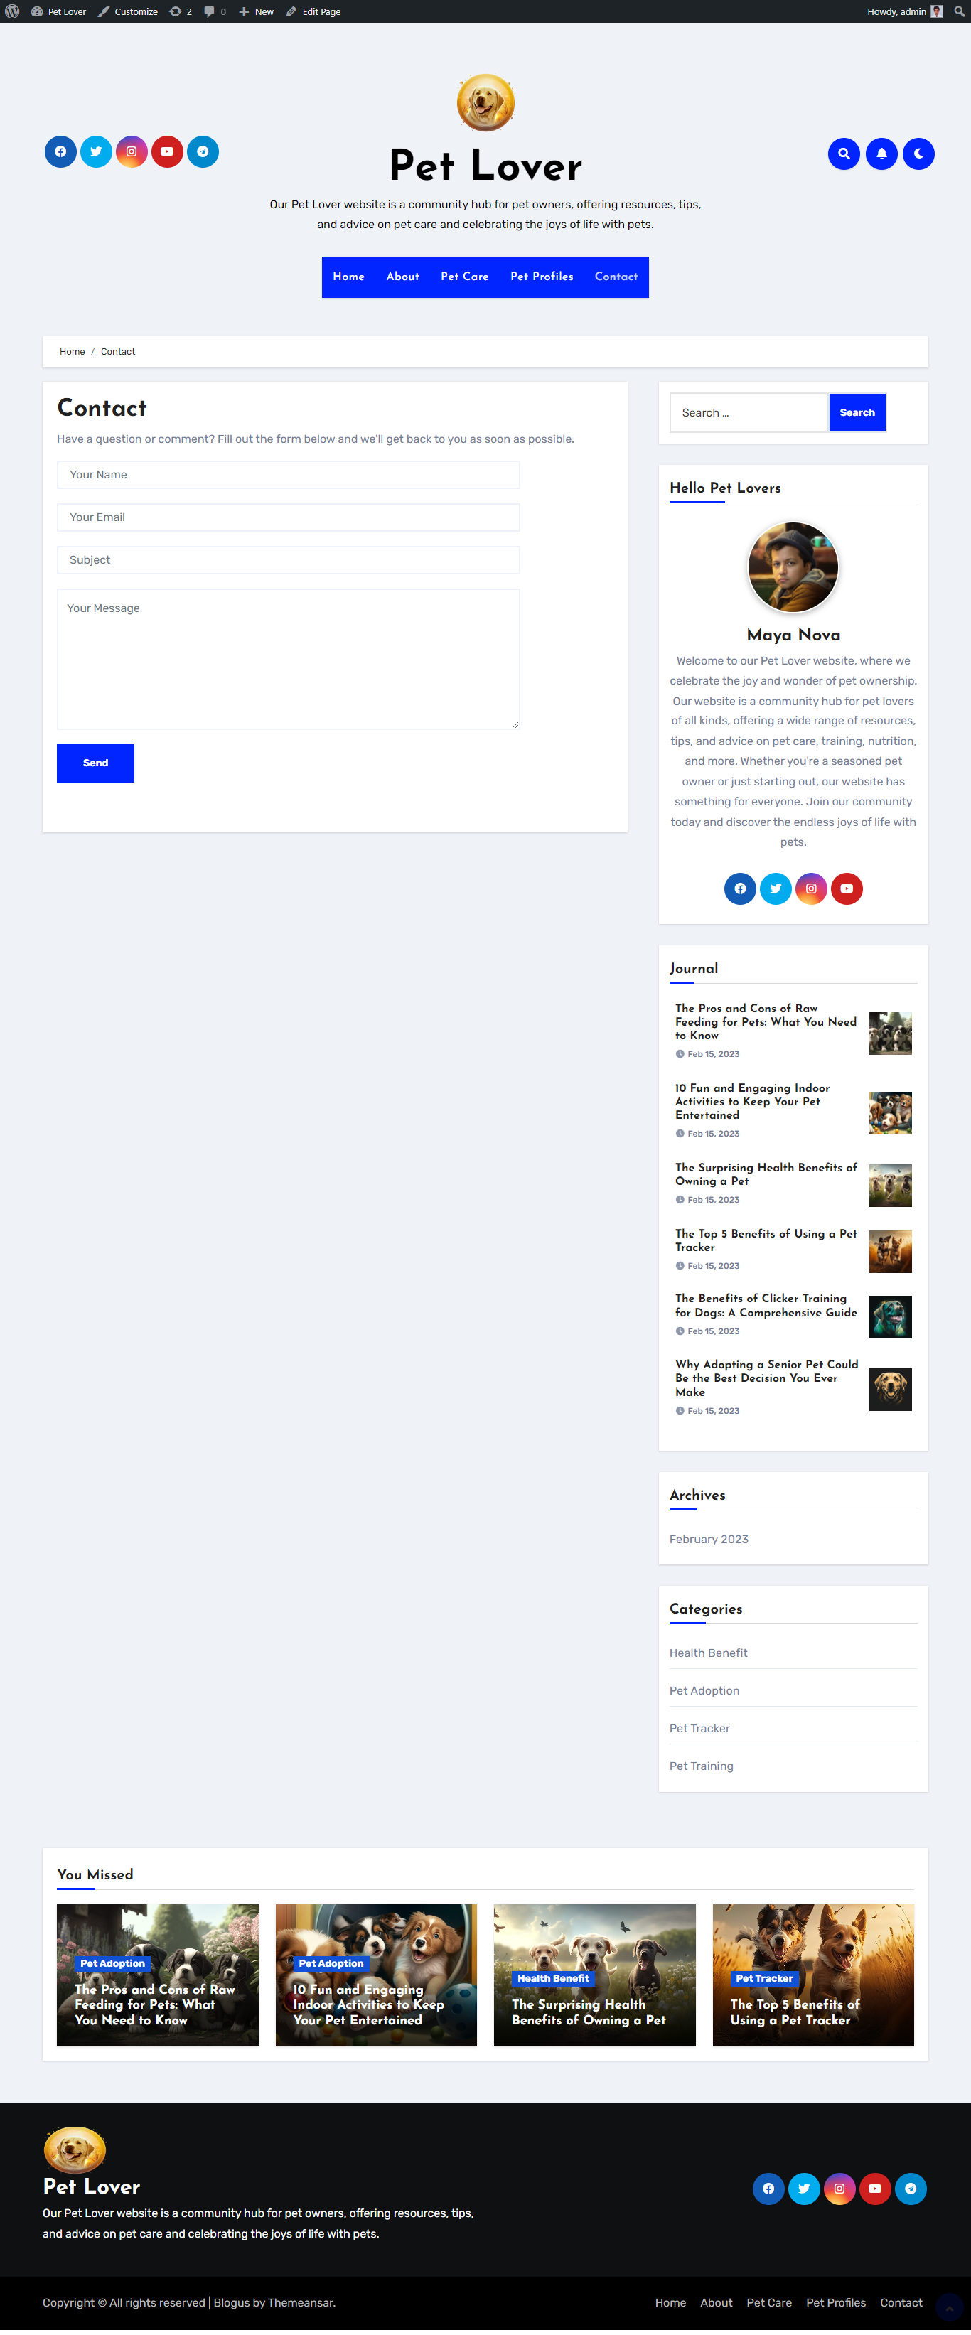This screenshot has height=2335, width=971.
Task: Open the YouTube icon in header
Action: pos(167,151)
